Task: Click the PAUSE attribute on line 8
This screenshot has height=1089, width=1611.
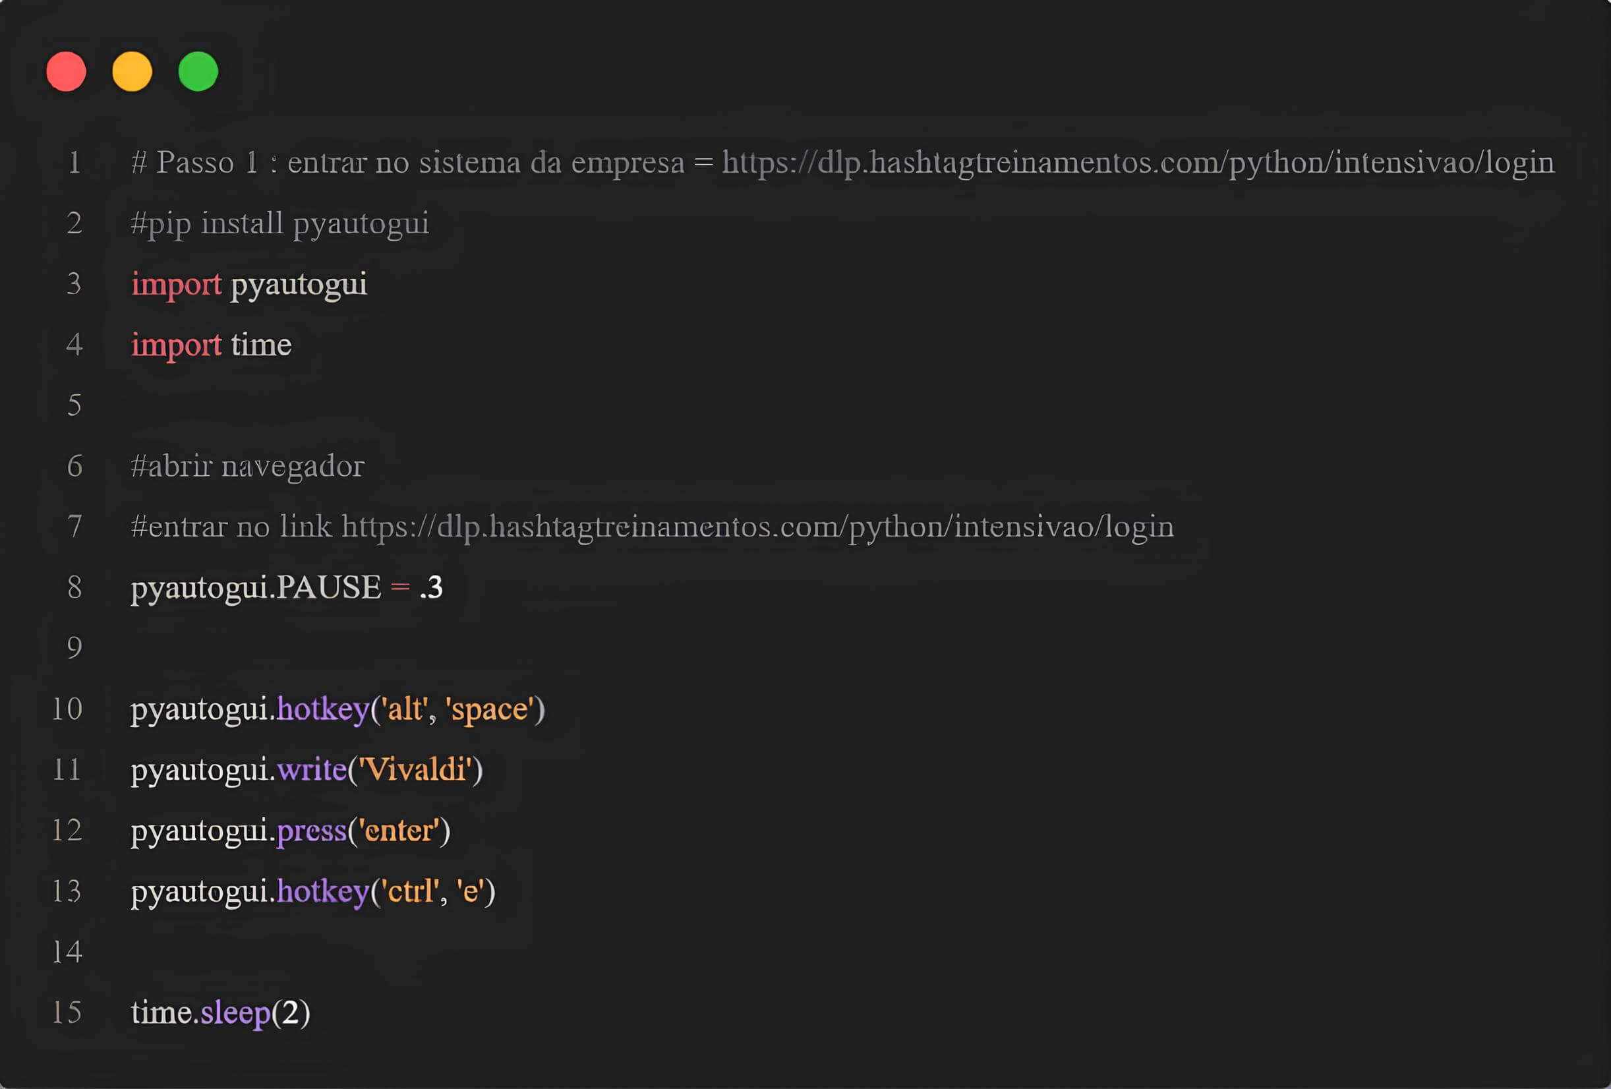Action: (x=328, y=587)
